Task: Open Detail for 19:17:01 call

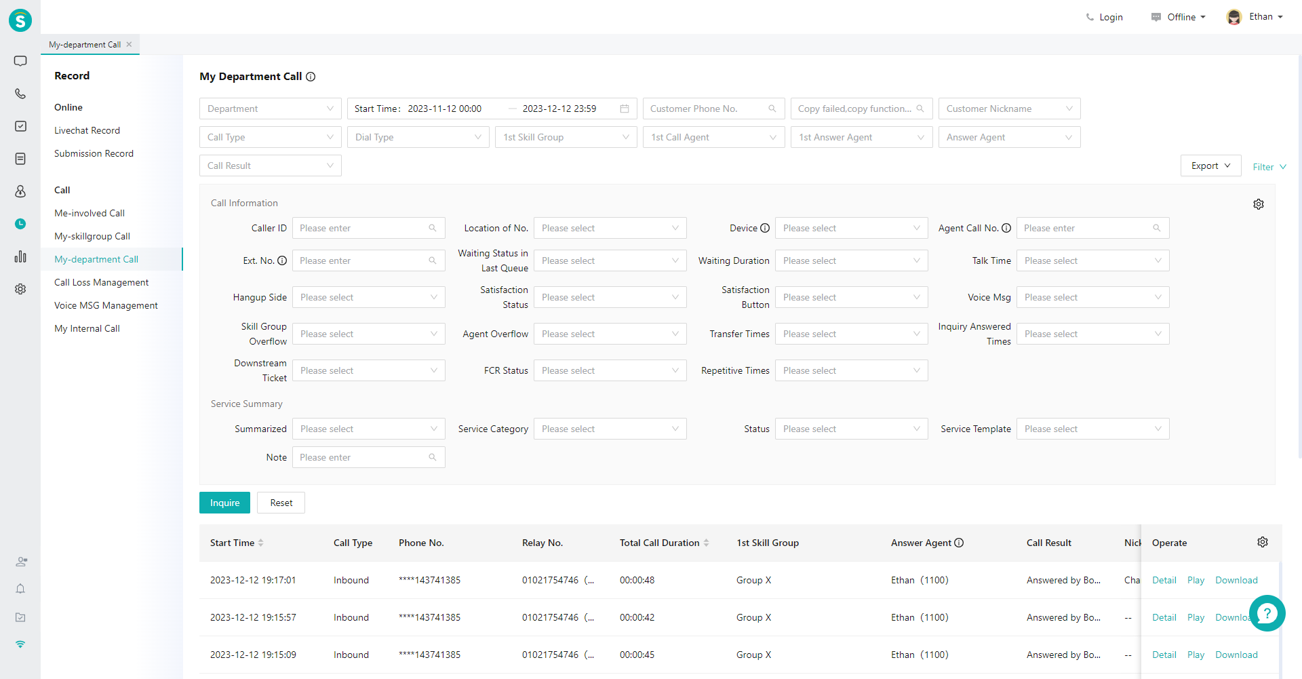Action: (x=1164, y=580)
